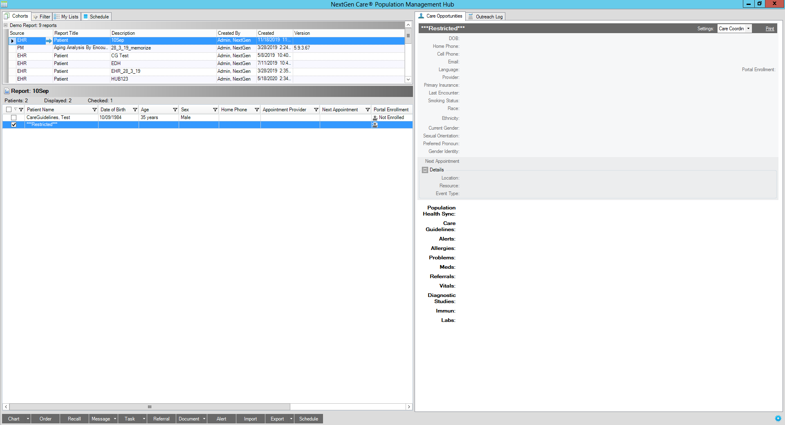Select the HUB123 report row
The width and height of the screenshot is (785, 425).
coord(206,79)
